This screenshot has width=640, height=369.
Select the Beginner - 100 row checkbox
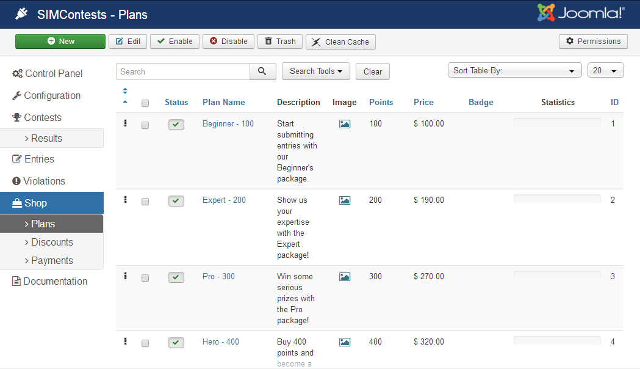point(145,125)
